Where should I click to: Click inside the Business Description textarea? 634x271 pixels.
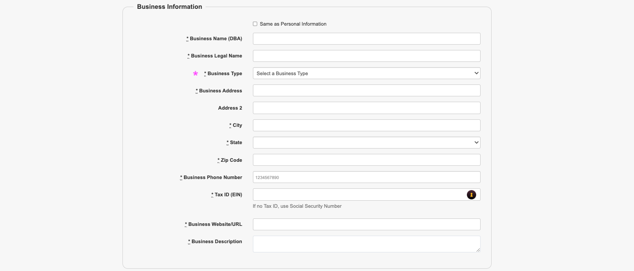coord(367,244)
